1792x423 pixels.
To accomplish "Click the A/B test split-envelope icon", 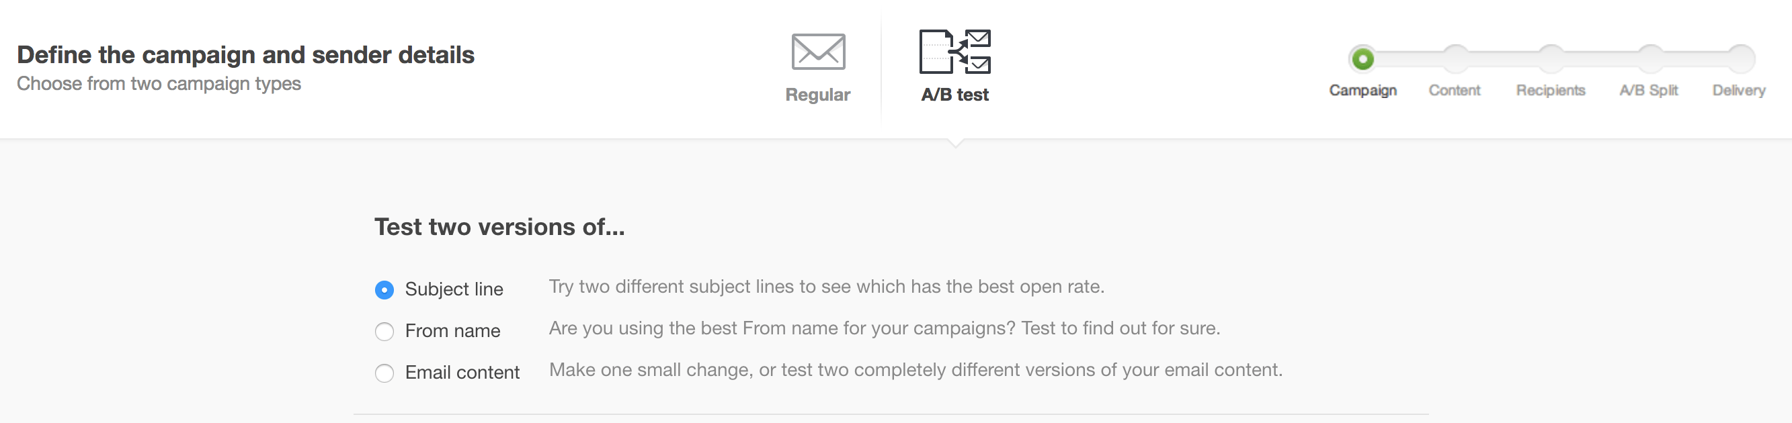I will pyautogui.click(x=954, y=52).
